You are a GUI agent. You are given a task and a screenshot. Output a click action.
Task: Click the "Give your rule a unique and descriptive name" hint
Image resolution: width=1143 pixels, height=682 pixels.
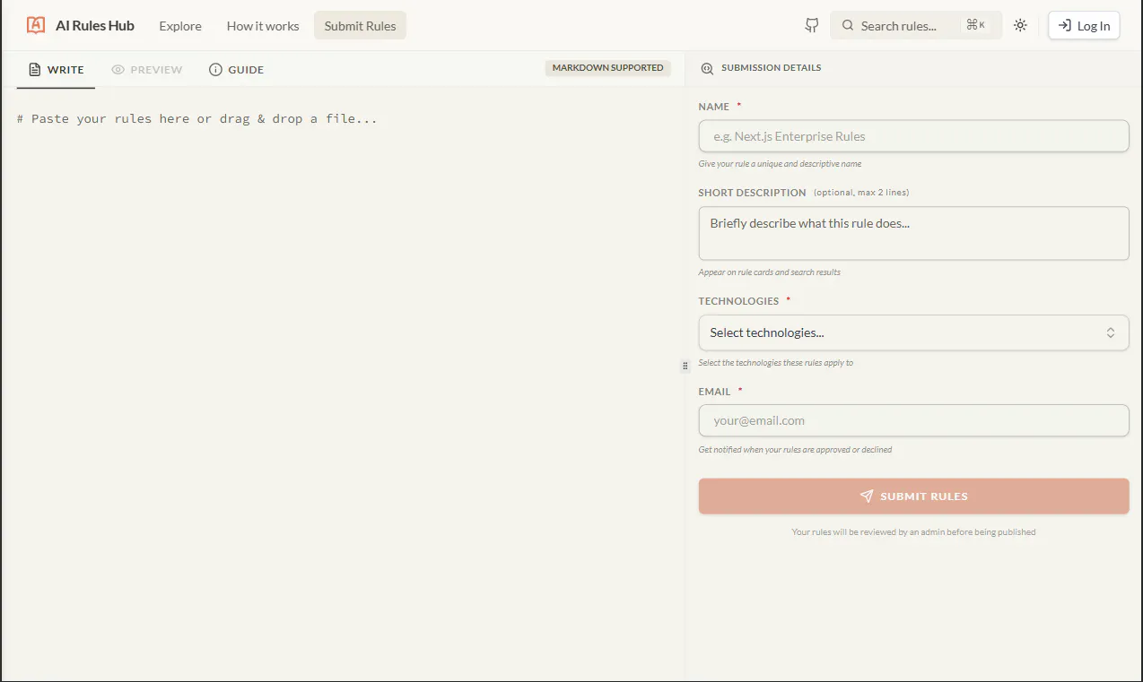[780, 164]
